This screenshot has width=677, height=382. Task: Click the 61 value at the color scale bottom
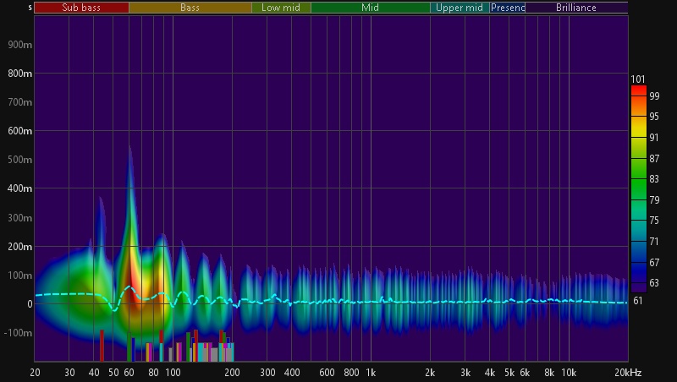(638, 300)
